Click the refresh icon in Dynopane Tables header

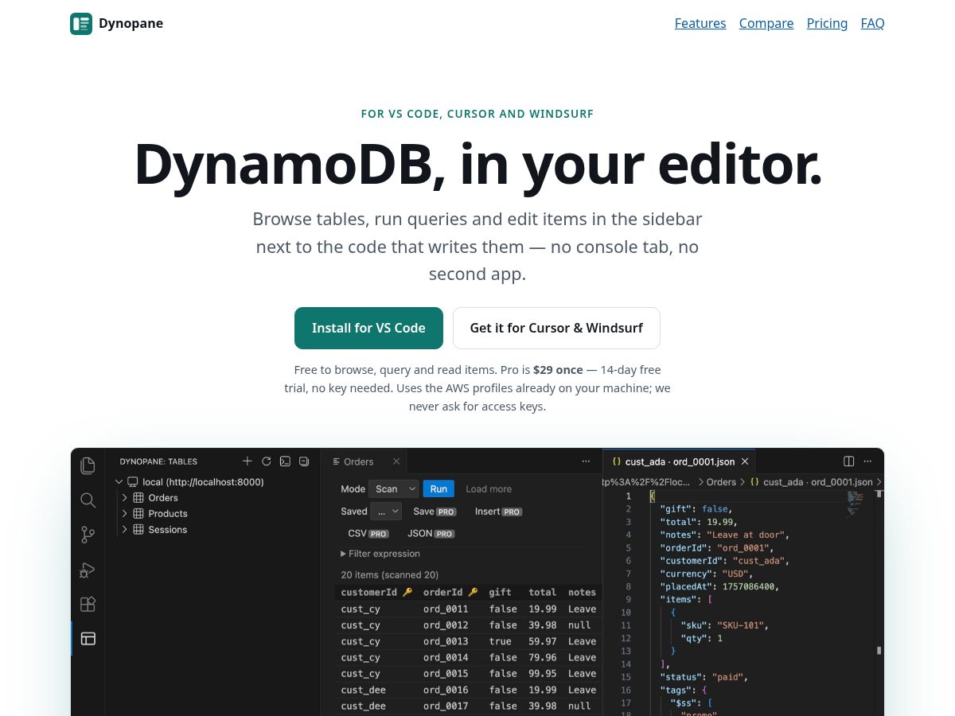pyautogui.click(x=267, y=461)
